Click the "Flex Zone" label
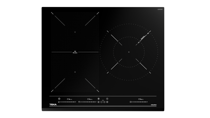 pyautogui.click(x=75, y=53)
